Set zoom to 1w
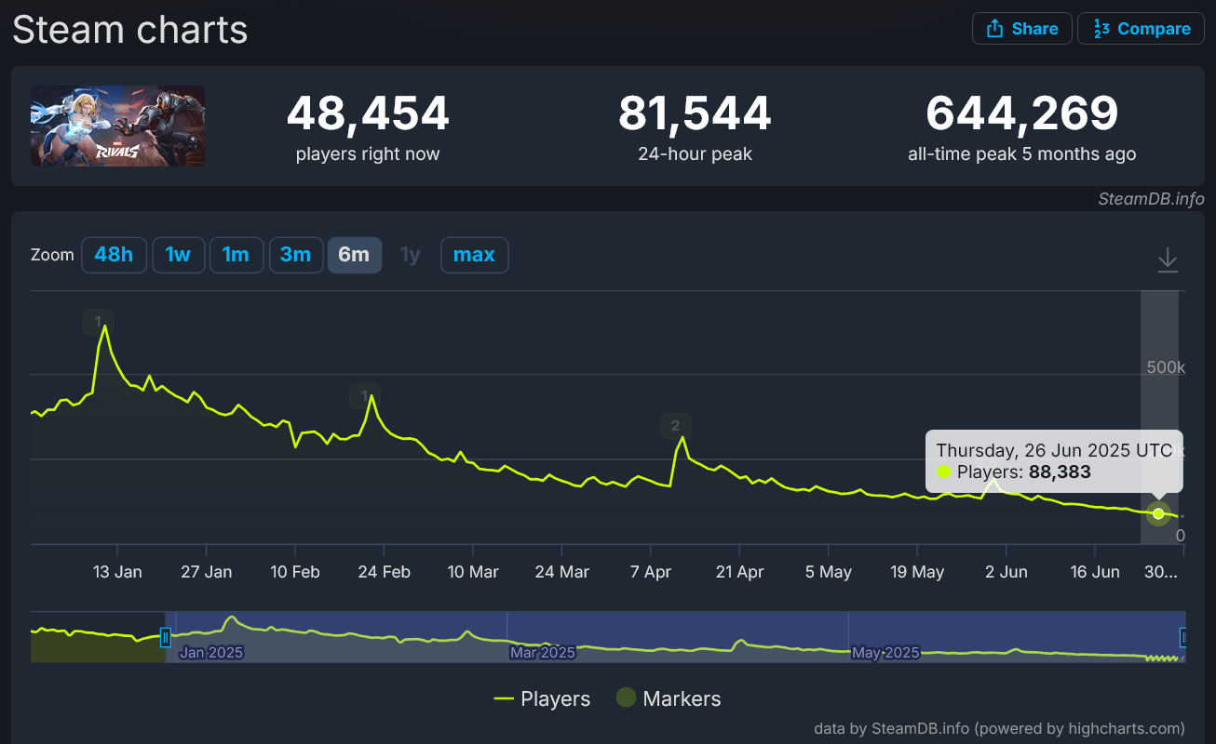Screen dimensions: 1216x744 click(x=178, y=255)
